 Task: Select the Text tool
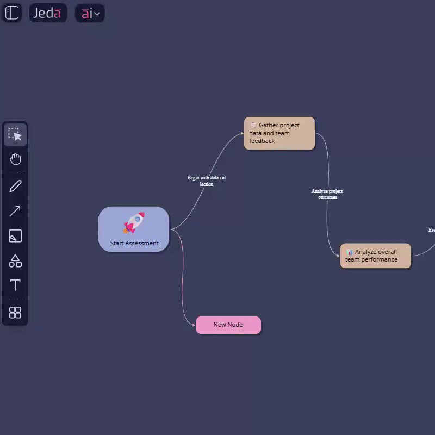click(15, 285)
